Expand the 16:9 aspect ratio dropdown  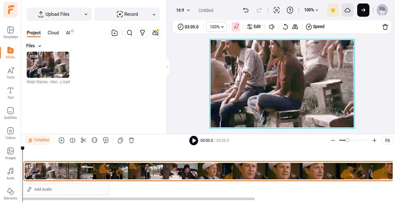point(183,10)
